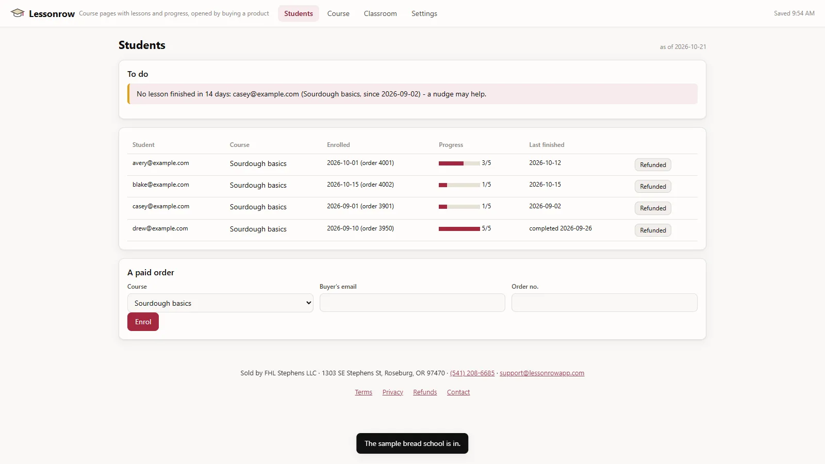The height and width of the screenshot is (464, 825).
Task: Click the 'No lesson finished in 14 days' notice
Action: coord(412,94)
